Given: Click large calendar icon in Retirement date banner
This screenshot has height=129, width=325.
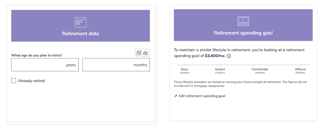Looking at the screenshot, I should coord(80,22).
